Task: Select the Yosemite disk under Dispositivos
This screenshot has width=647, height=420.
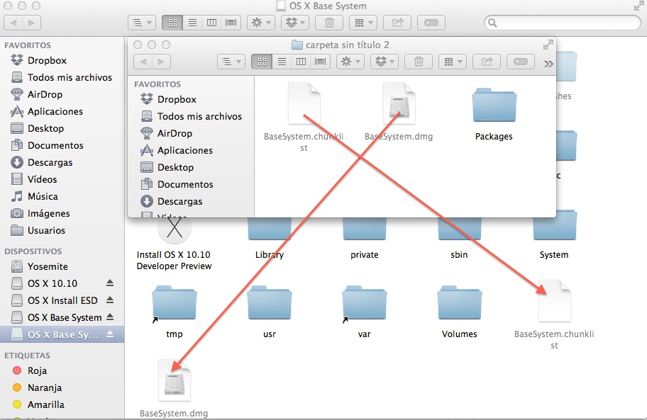Action: click(39, 266)
